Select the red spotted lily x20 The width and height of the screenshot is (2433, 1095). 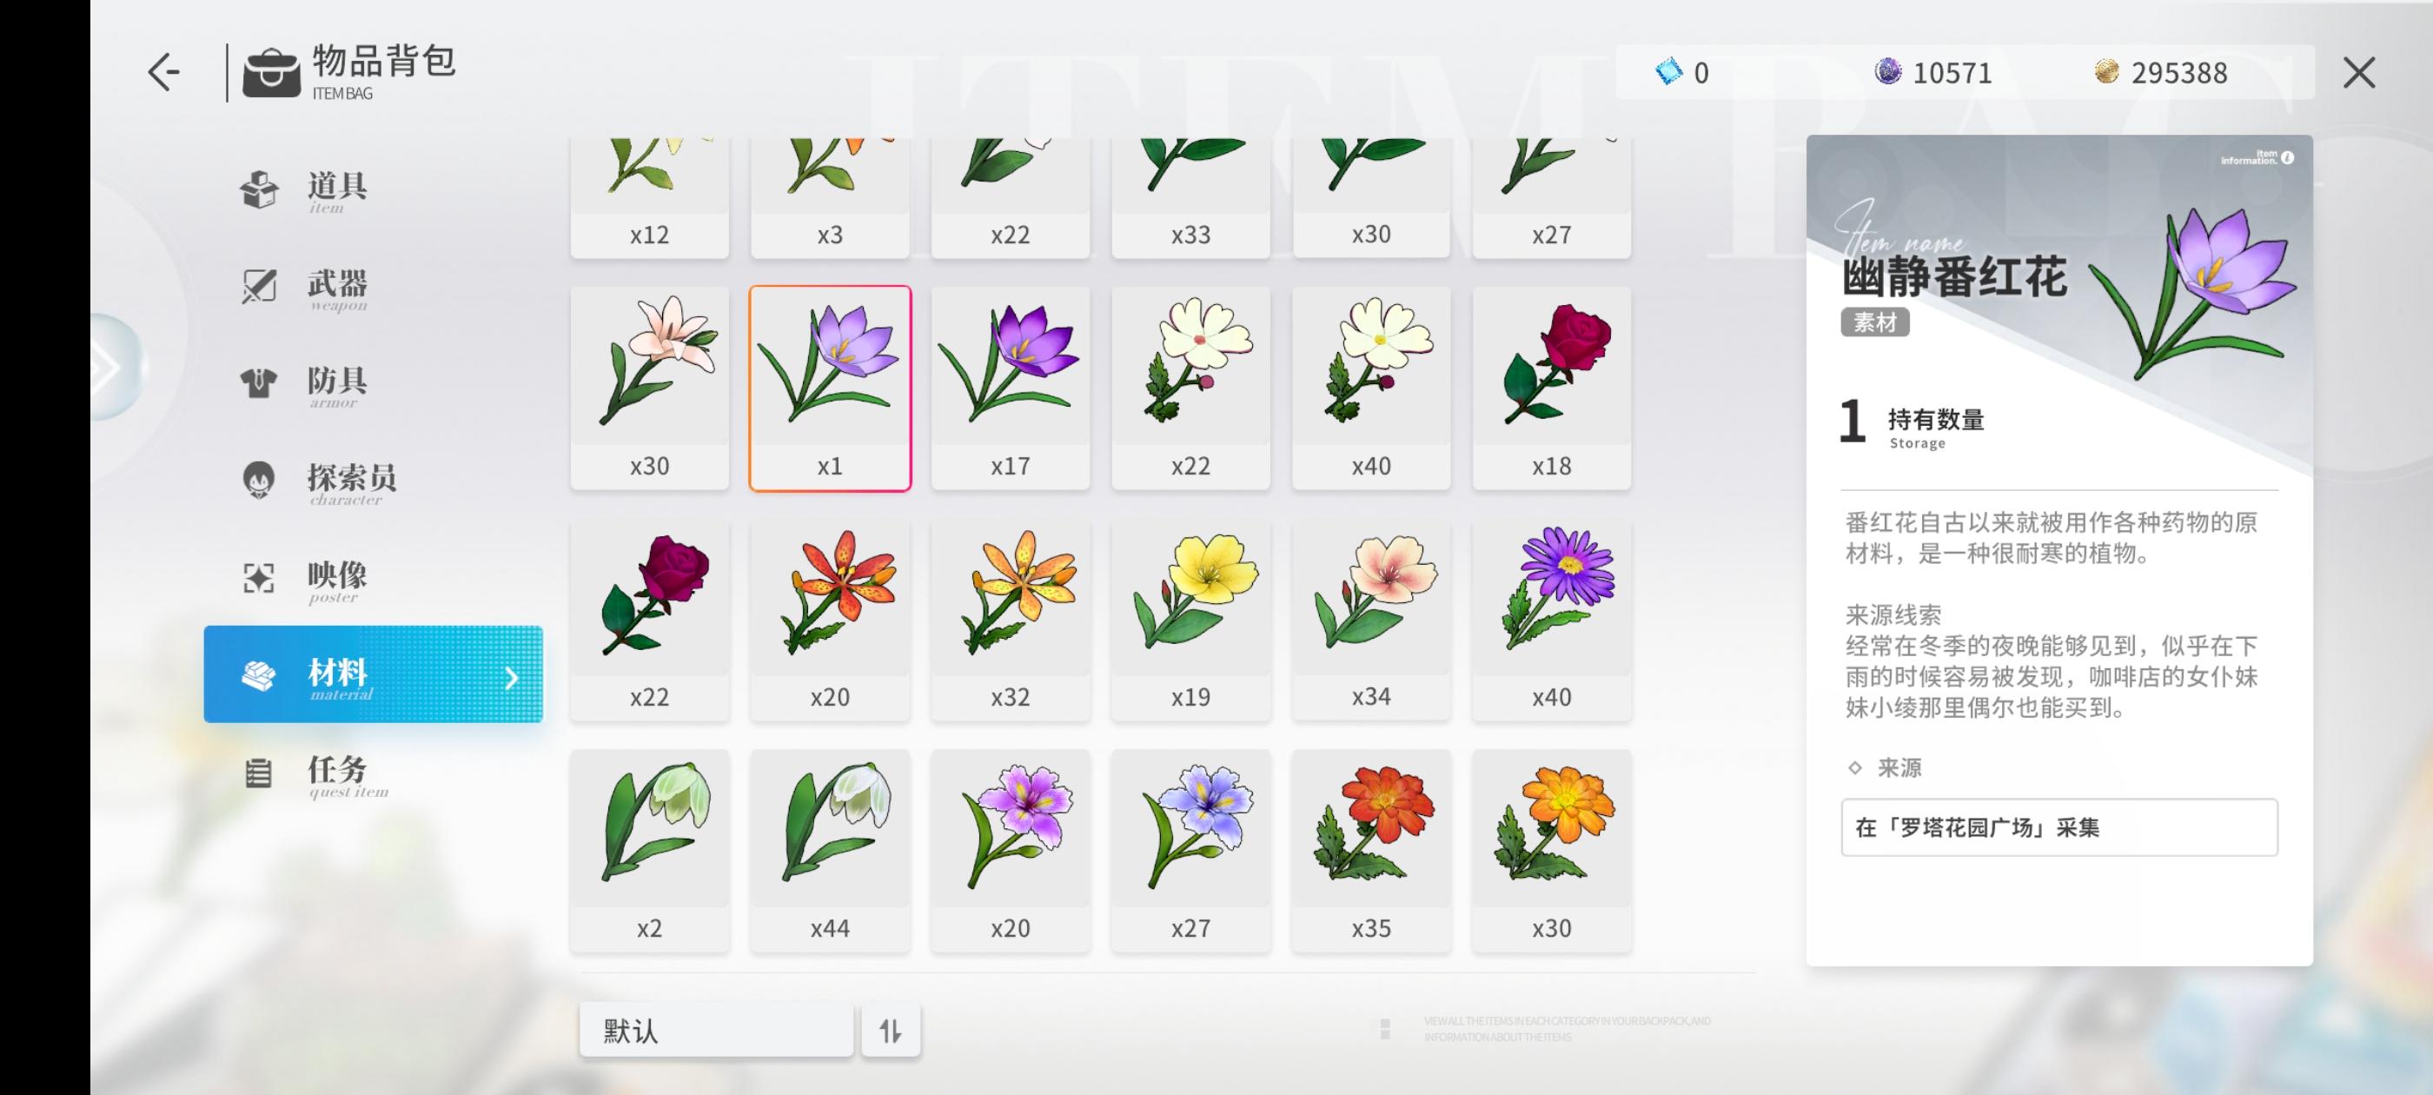click(x=830, y=619)
